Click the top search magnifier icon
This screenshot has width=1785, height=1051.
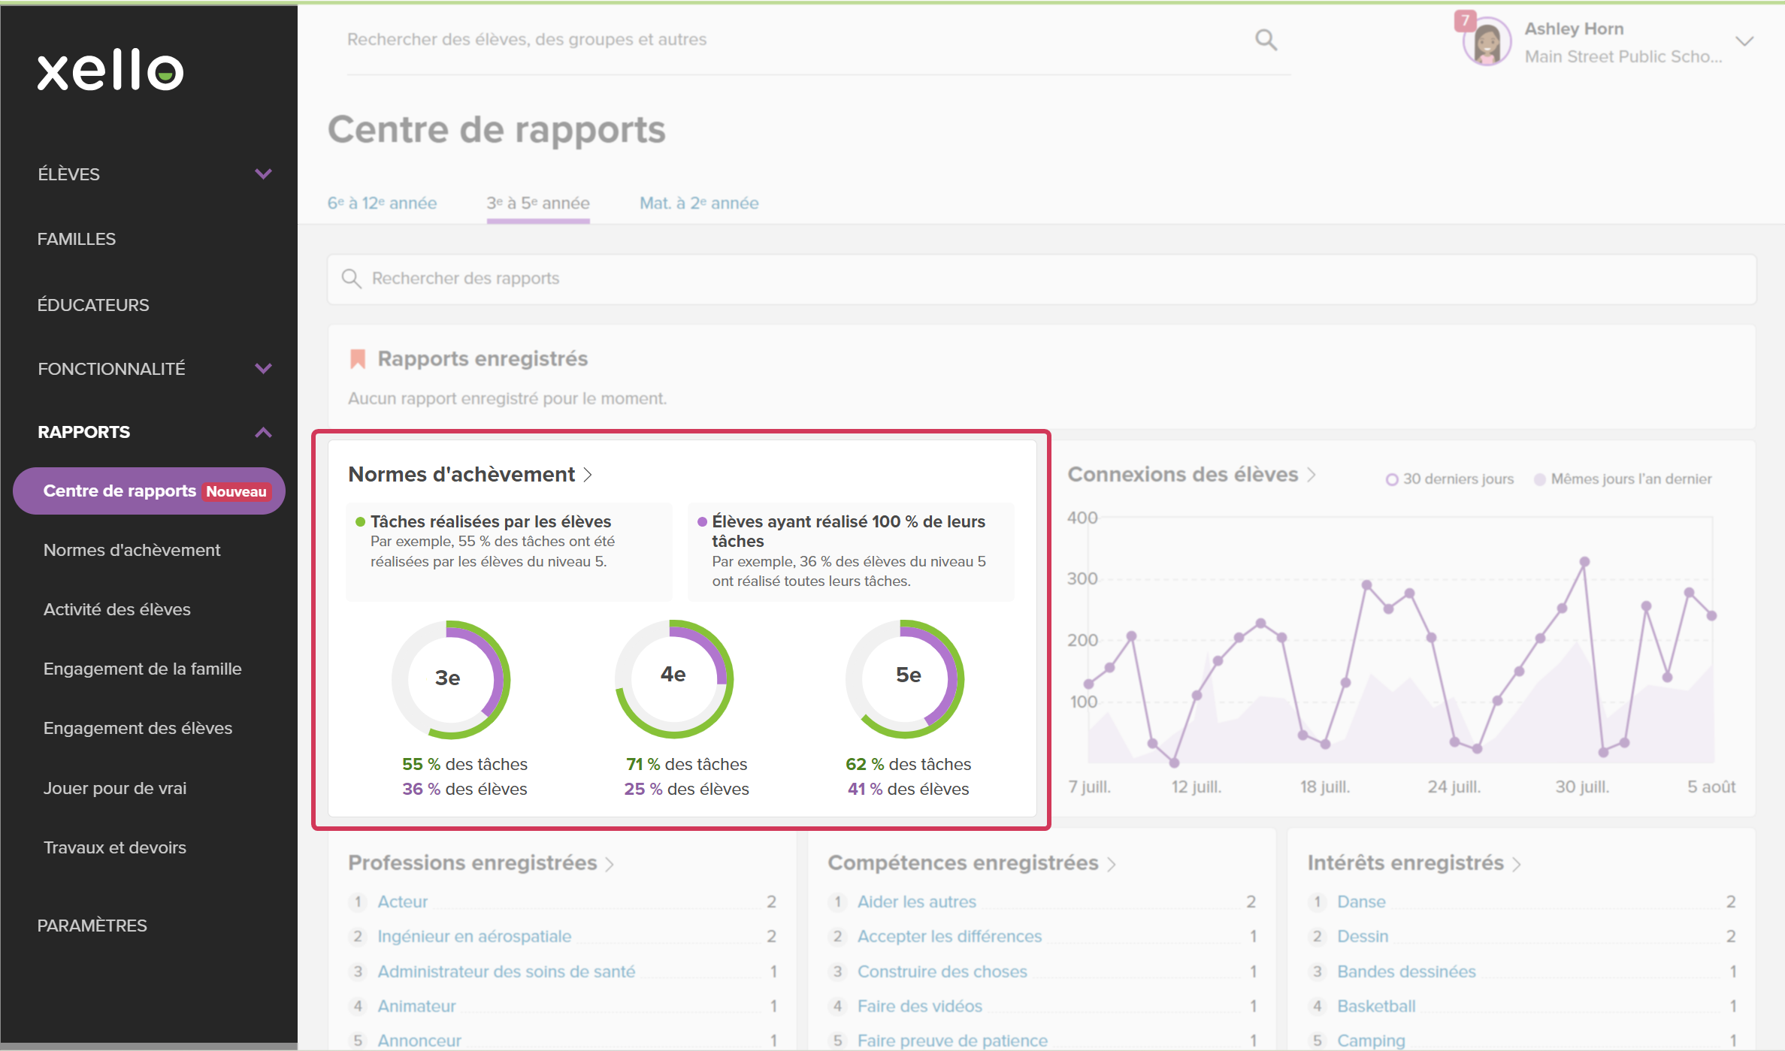click(x=1266, y=39)
